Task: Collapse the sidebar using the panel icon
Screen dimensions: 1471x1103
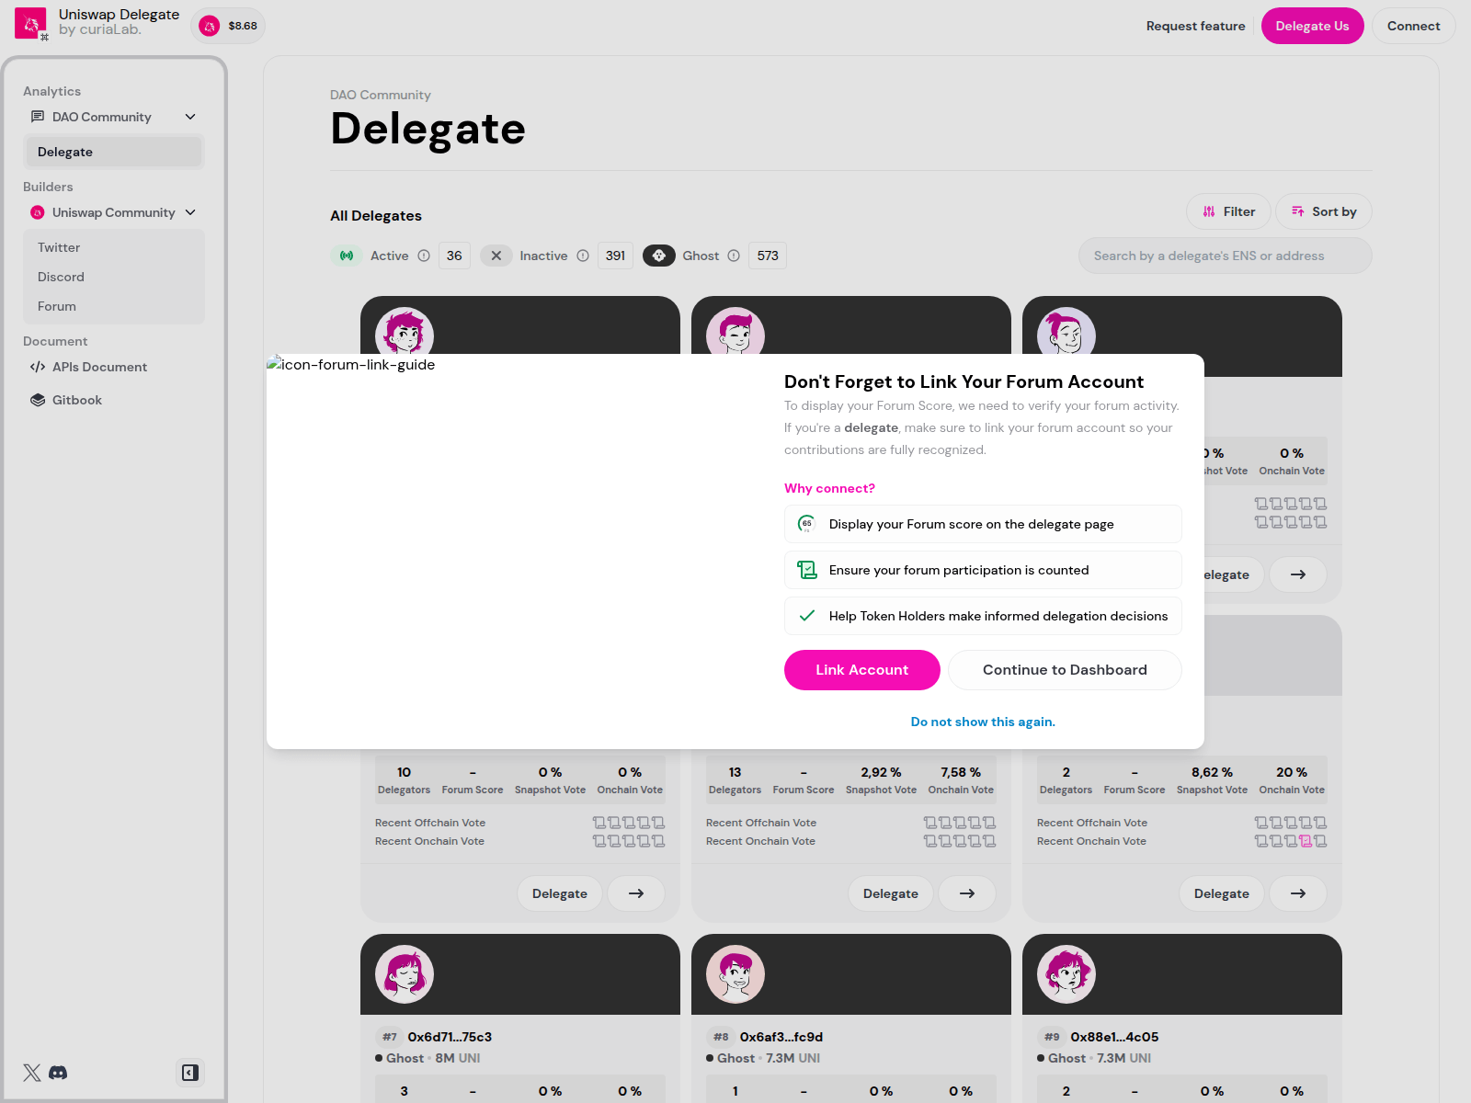Action: 190,1073
